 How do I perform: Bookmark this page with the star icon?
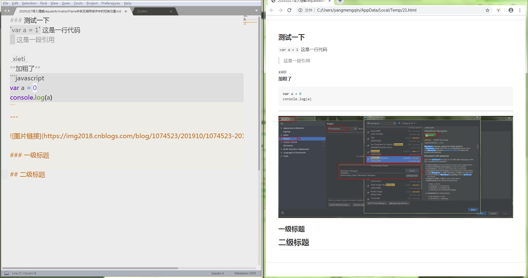(x=487, y=10)
